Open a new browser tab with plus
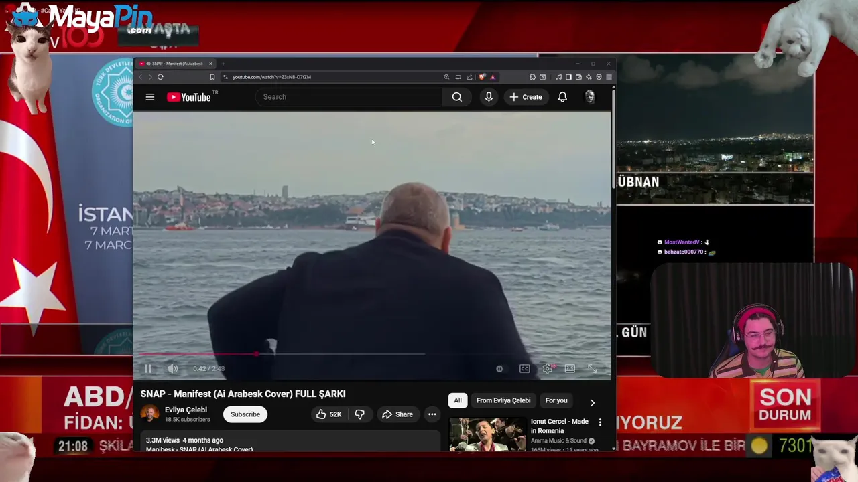This screenshot has height=482, width=858. pyautogui.click(x=223, y=64)
